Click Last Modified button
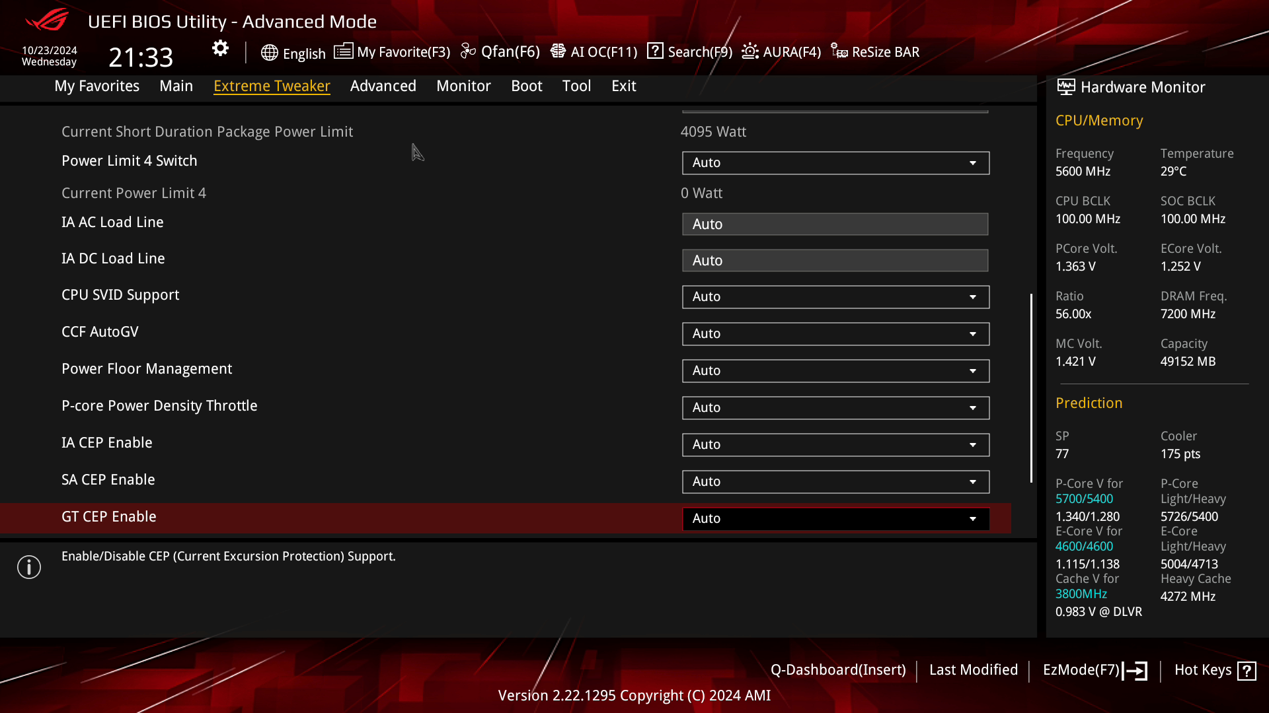This screenshot has height=713, width=1269. 974,669
